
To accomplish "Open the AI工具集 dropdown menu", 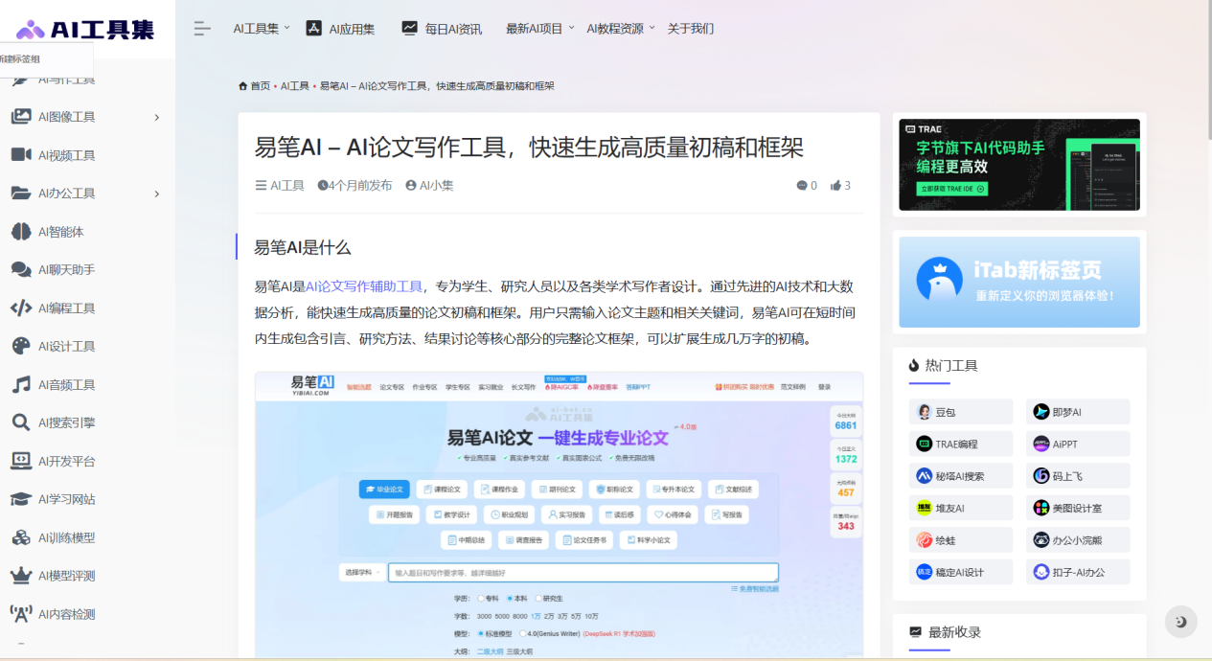I will tap(262, 29).
